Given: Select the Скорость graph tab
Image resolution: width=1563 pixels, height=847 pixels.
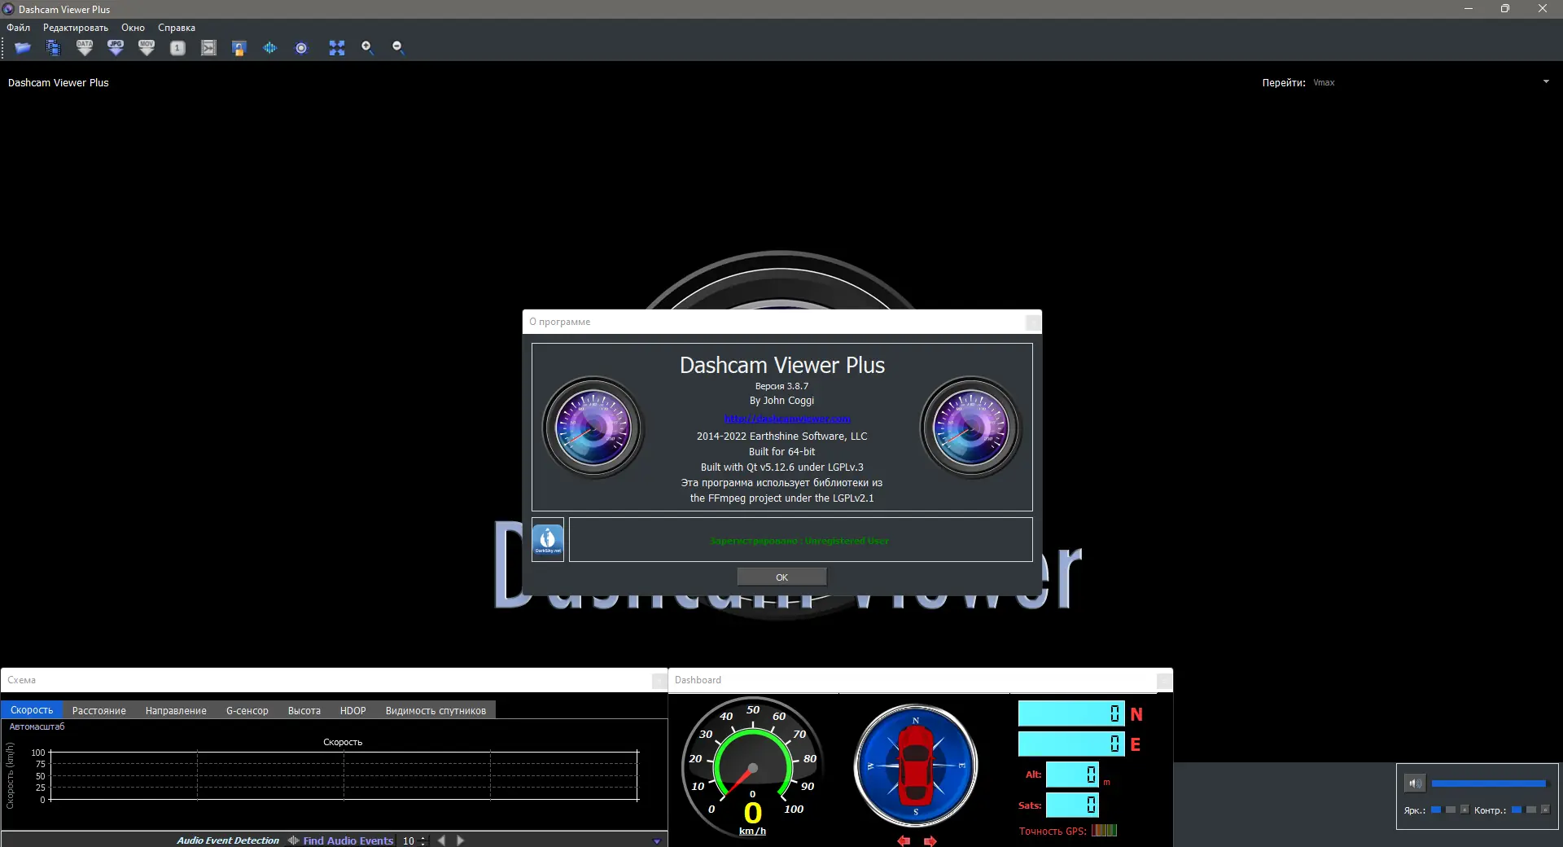Looking at the screenshot, I should 32,710.
